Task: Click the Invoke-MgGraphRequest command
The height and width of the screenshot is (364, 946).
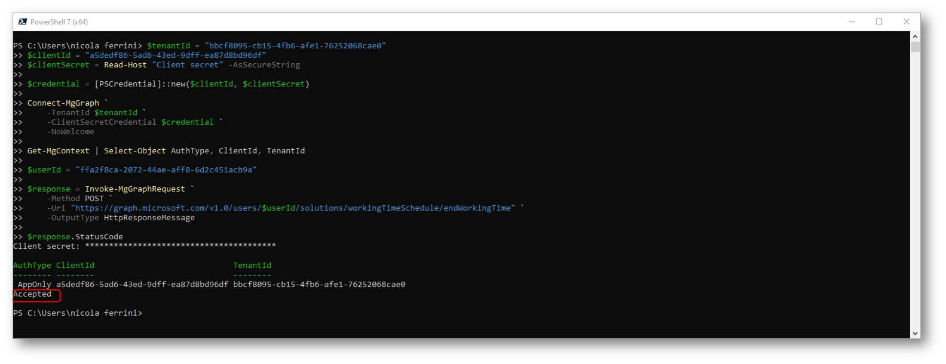Action: coord(135,189)
